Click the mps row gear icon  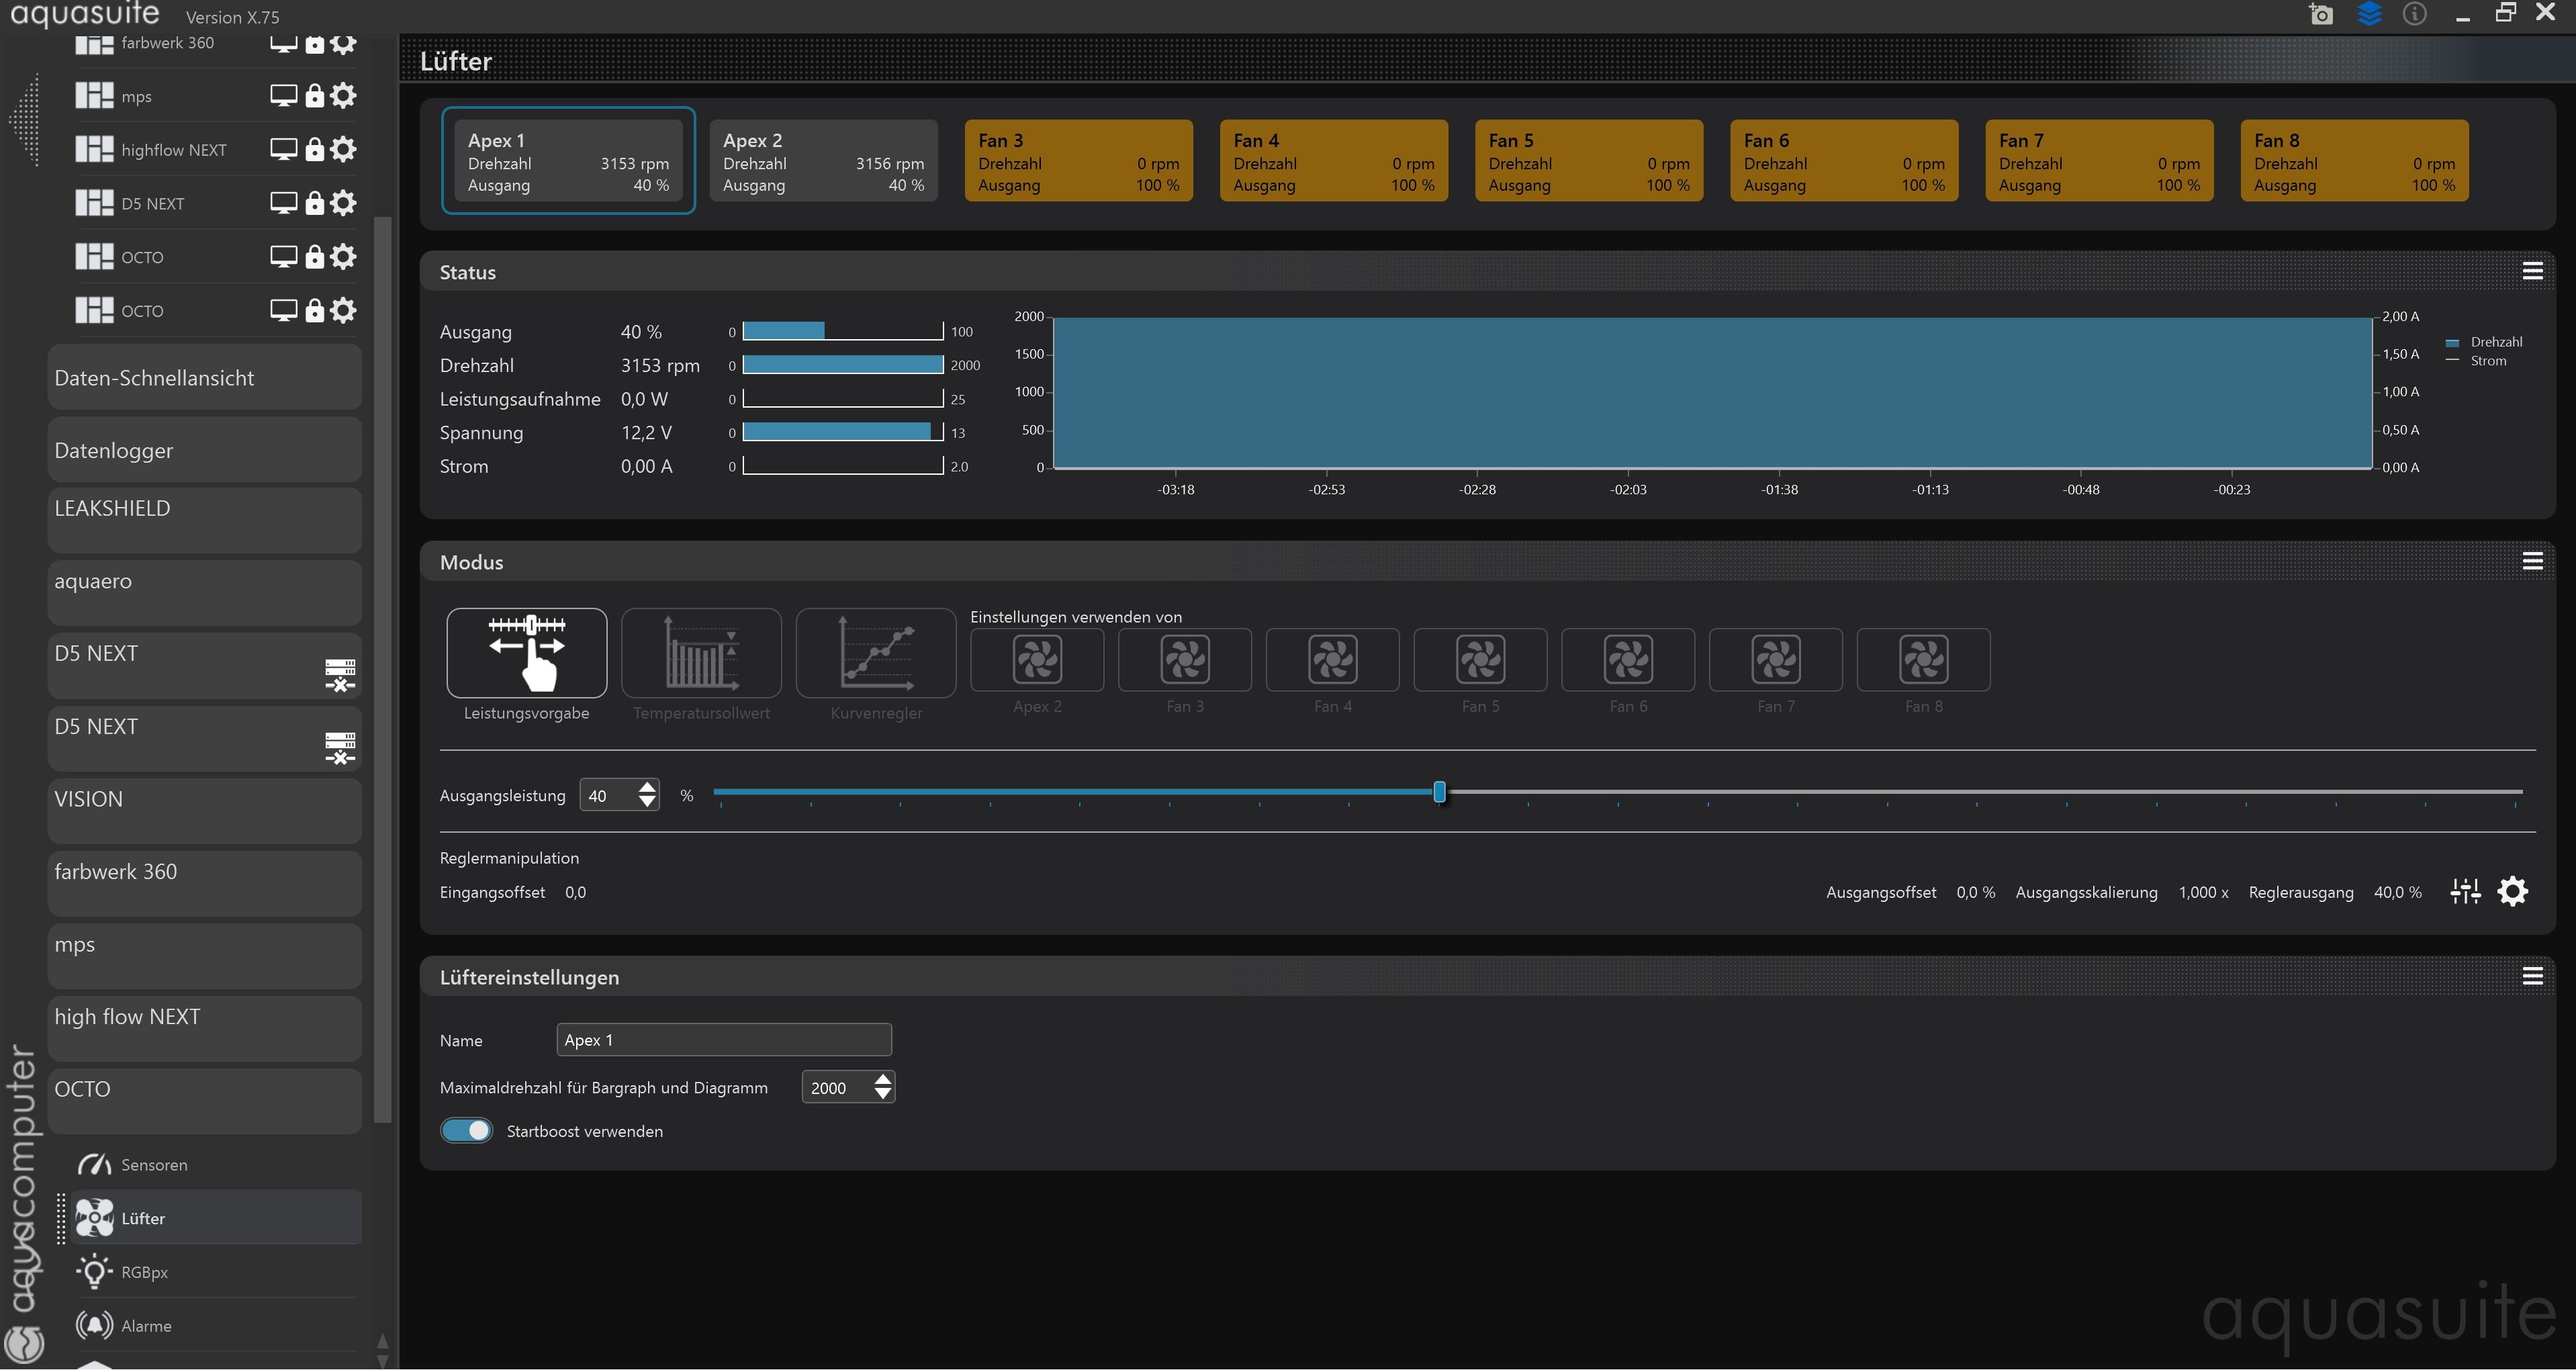click(343, 96)
